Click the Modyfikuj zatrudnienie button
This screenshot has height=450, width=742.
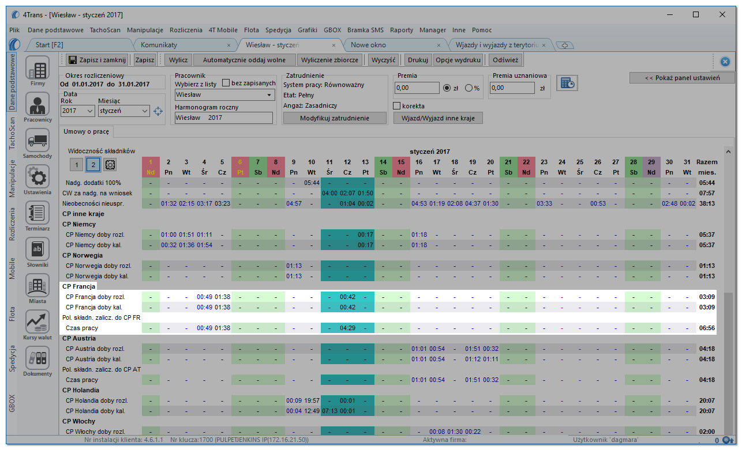335,118
